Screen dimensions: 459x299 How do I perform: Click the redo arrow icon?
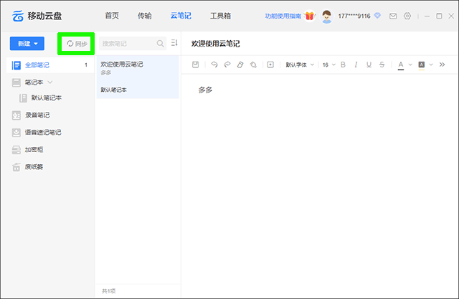coord(227,65)
